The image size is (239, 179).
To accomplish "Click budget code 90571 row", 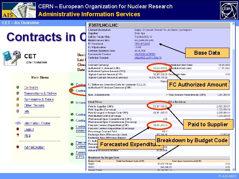I will coord(159,167).
